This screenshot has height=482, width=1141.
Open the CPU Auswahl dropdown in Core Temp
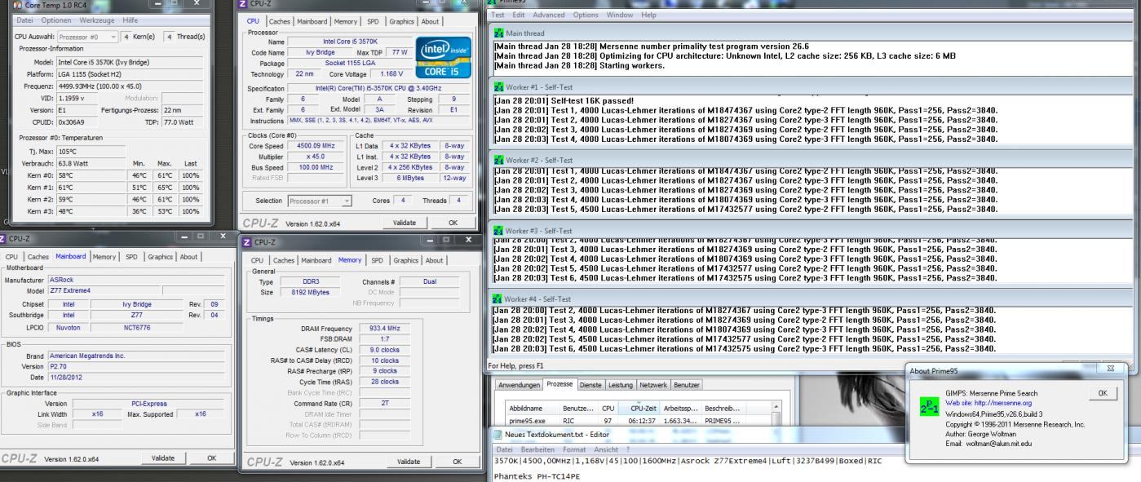pos(87,37)
